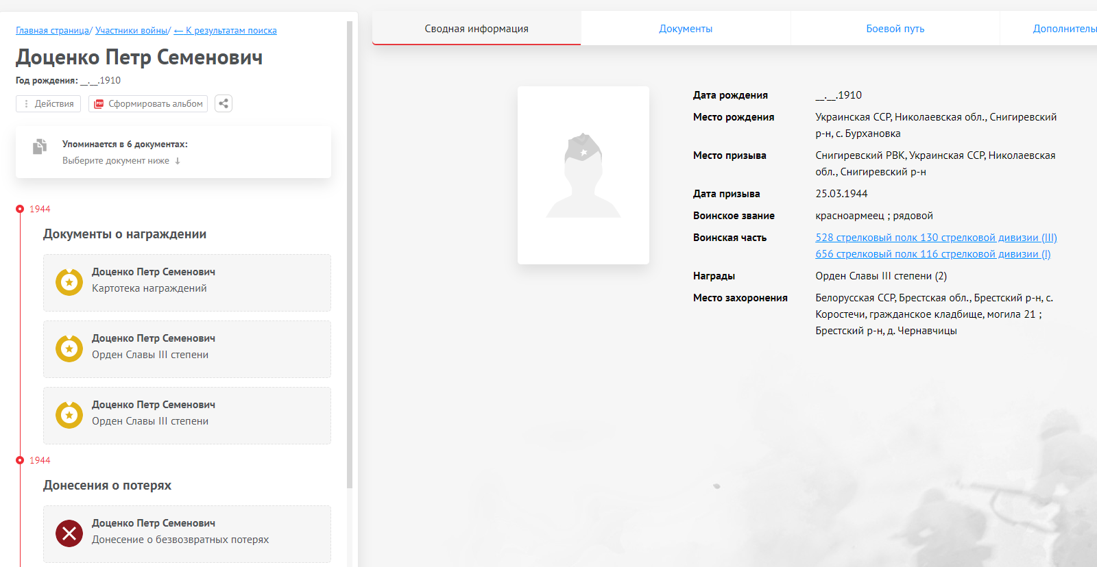This screenshot has width=1097, height=567.
Task: Click the down arrow beside Выберите документ ниже
Action: click(x=178, y=161)
